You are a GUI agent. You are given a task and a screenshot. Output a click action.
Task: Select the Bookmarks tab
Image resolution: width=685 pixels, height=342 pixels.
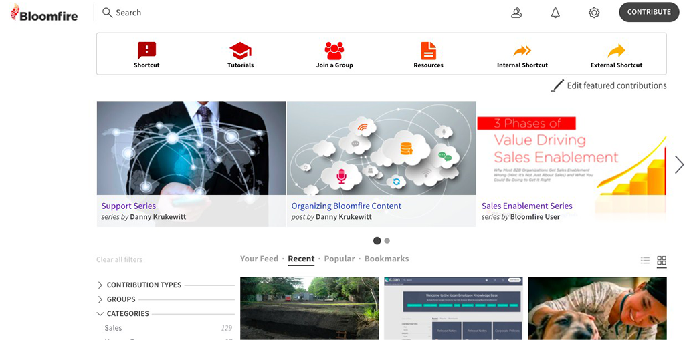coord(386,259)
